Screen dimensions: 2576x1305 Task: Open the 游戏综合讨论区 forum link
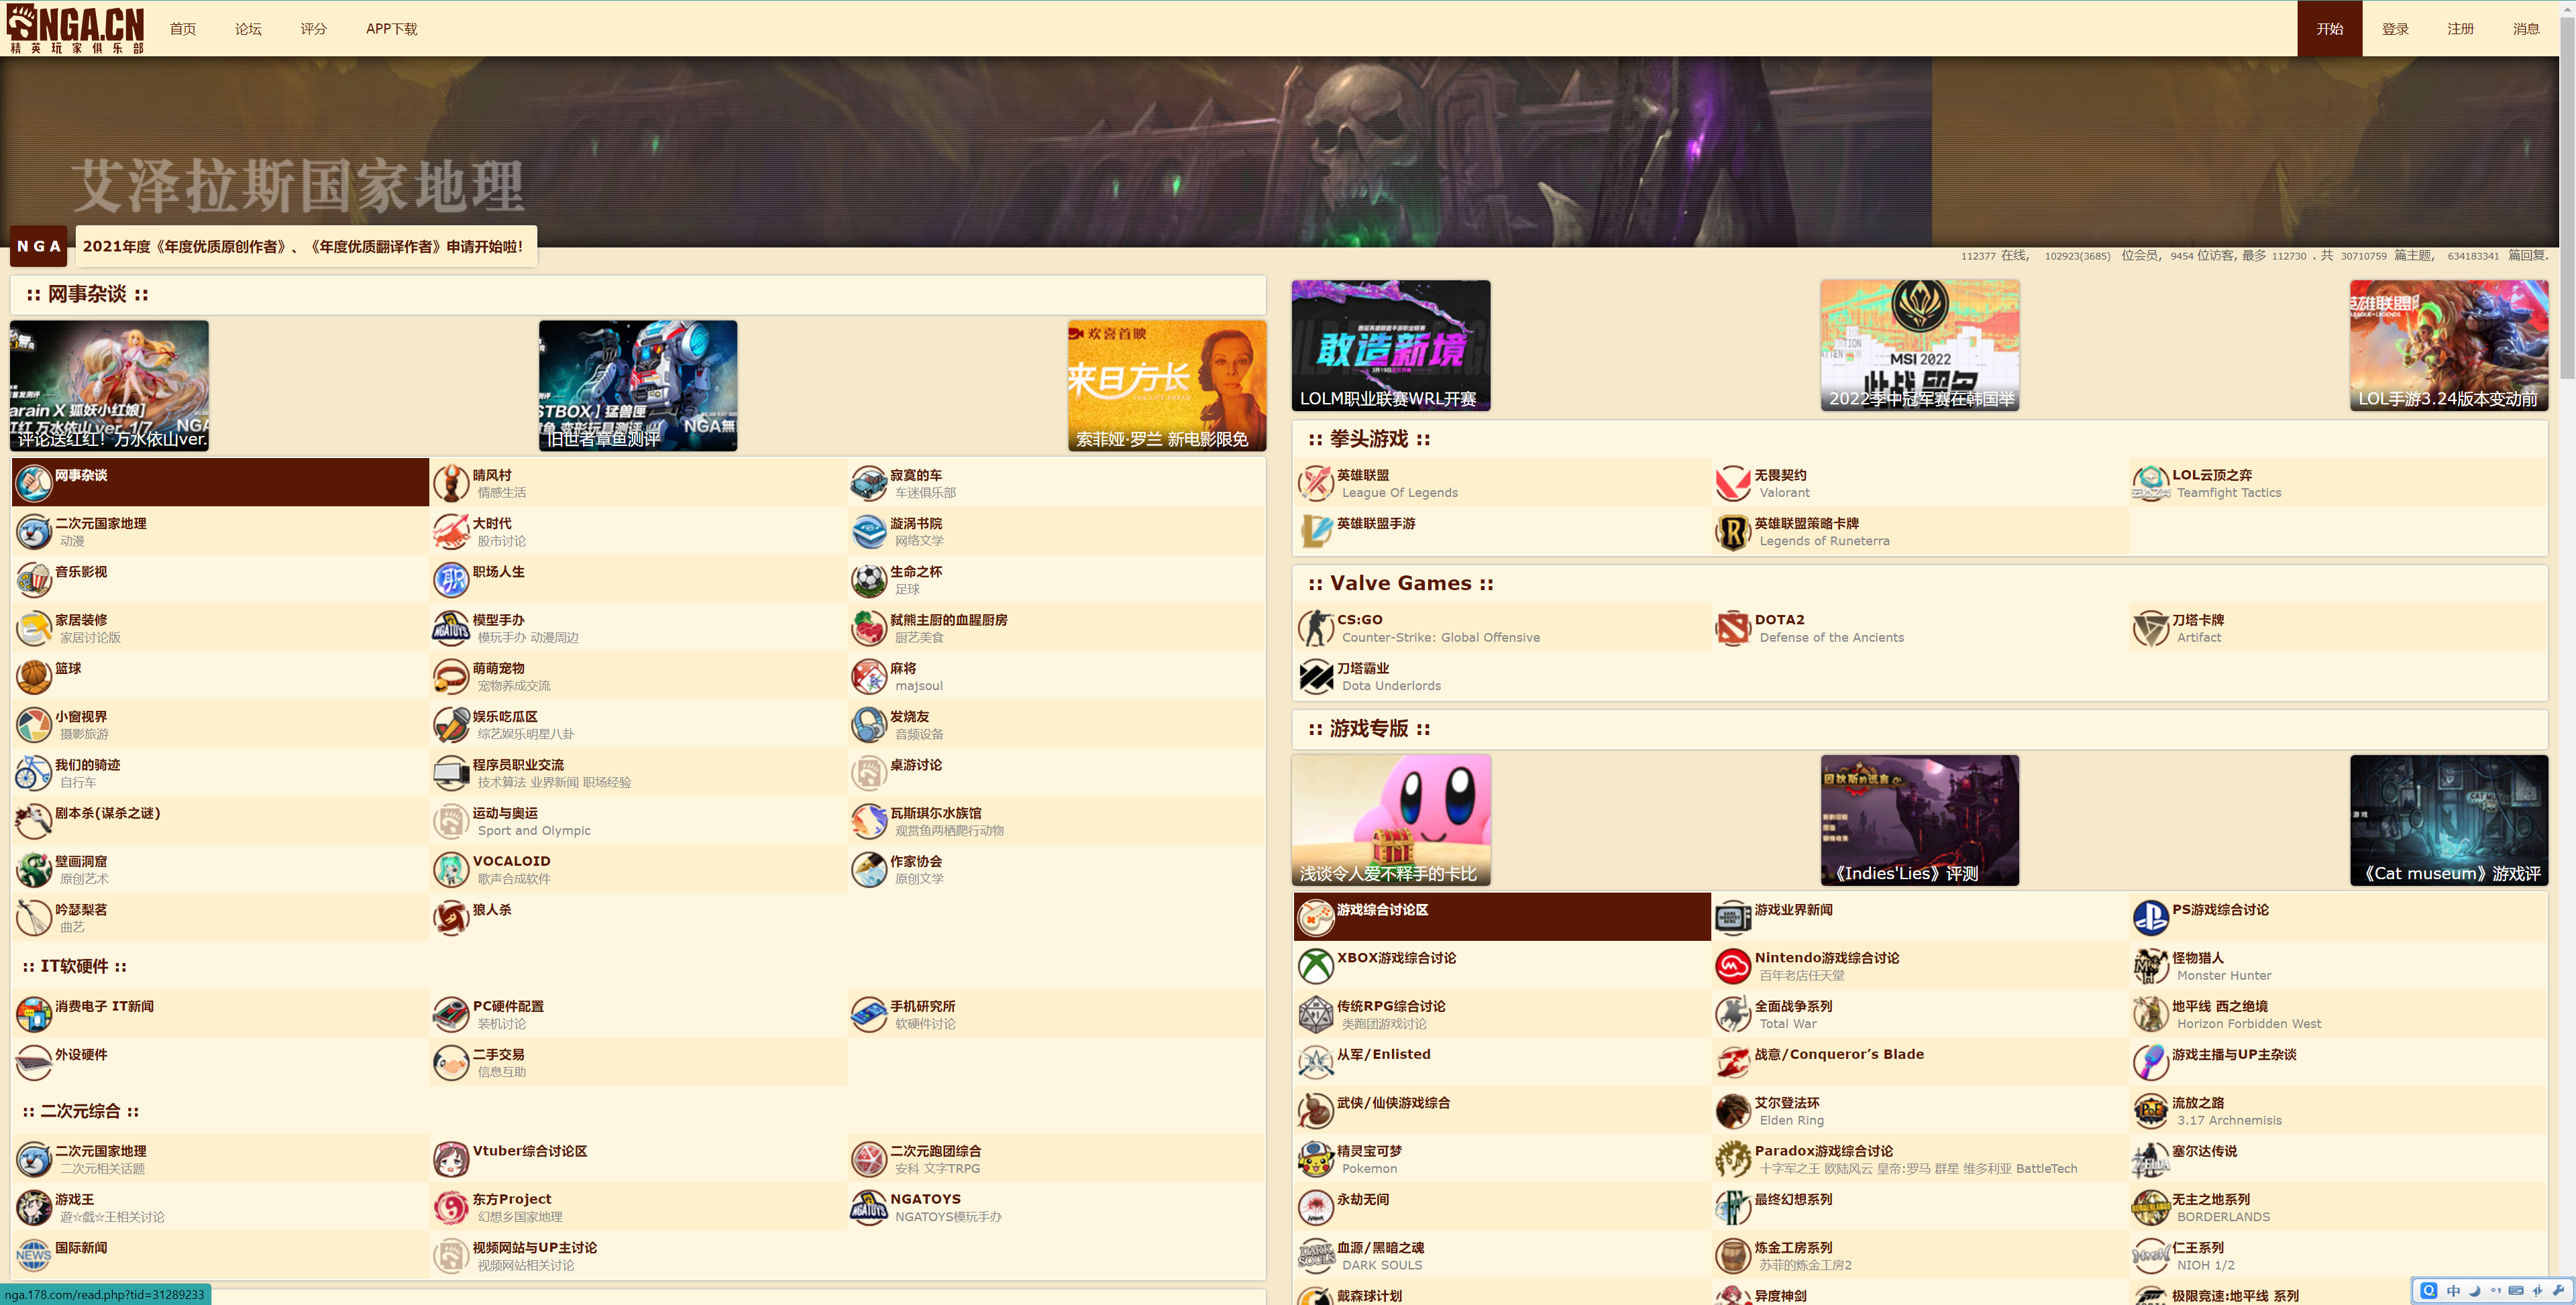click(1382, 909)
